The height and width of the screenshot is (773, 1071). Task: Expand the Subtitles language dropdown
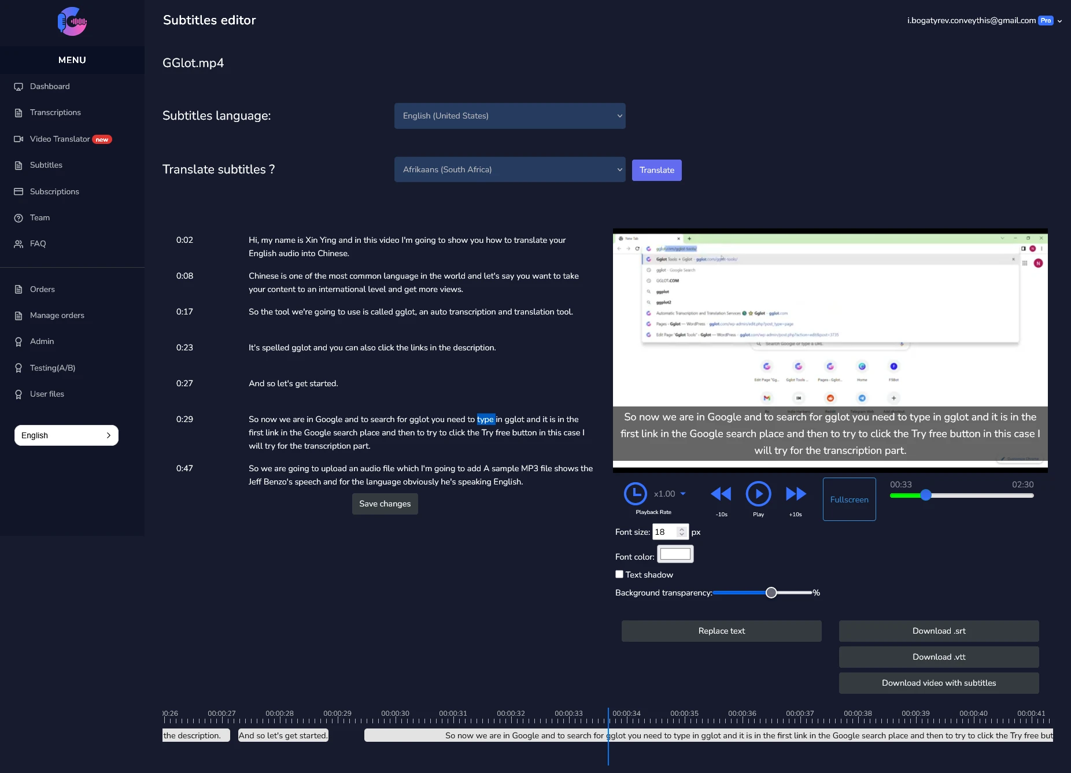(x=509, y=116)
